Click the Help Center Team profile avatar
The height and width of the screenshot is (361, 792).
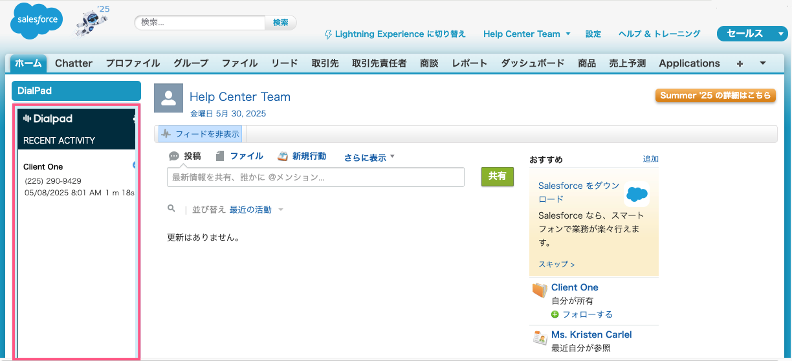(168, 98)
